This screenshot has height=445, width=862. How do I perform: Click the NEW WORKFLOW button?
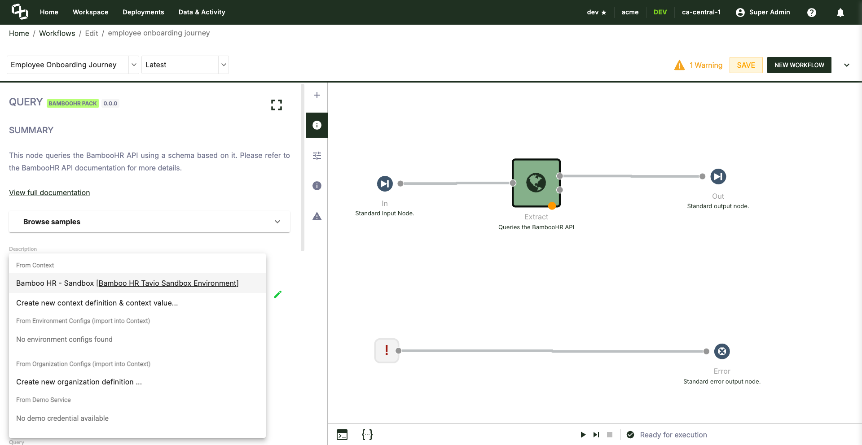pyautogui.click(x=799, y=65)
